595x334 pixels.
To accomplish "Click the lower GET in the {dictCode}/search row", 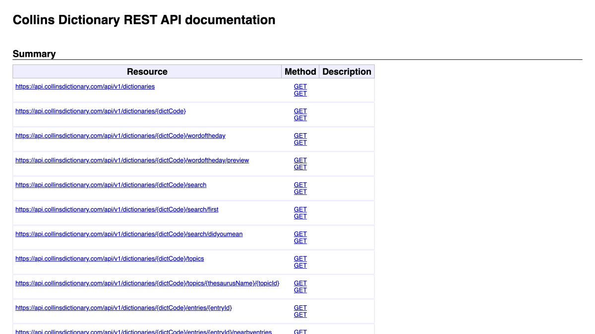I will 300,192.
